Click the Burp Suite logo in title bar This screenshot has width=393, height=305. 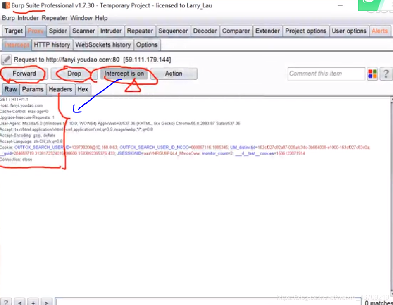click(x=6, y=5)
